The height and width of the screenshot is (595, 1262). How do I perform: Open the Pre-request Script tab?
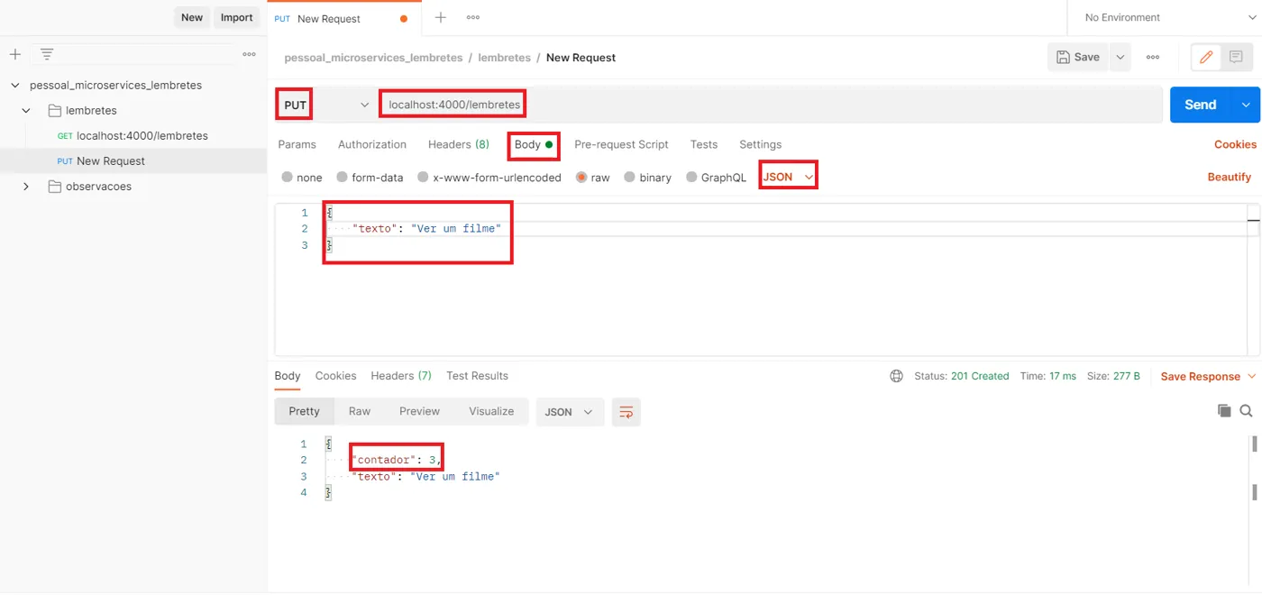621,144
